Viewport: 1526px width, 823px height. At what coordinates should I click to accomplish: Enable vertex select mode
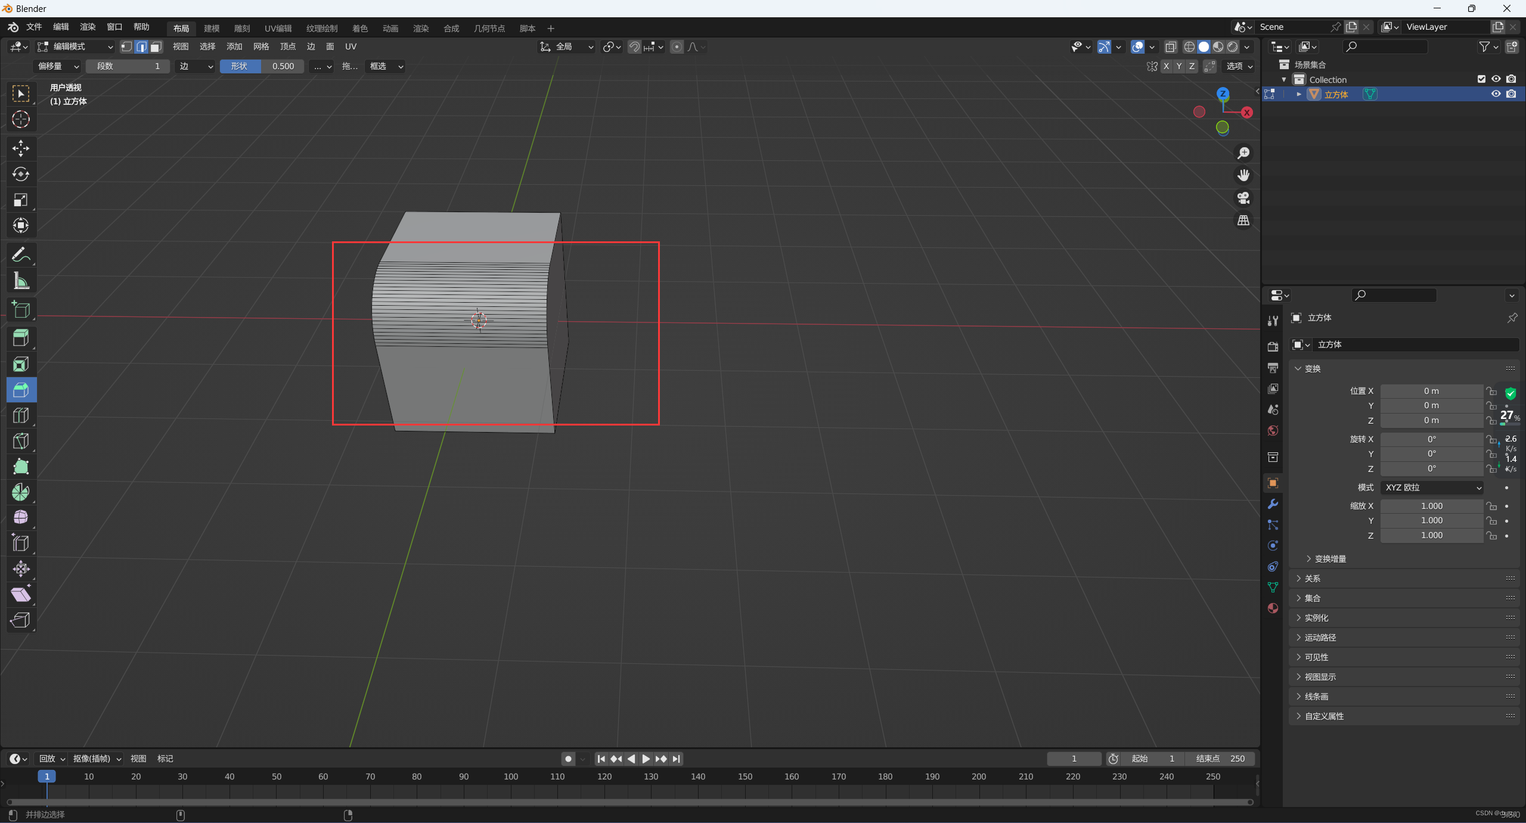(x=127, y=46)
